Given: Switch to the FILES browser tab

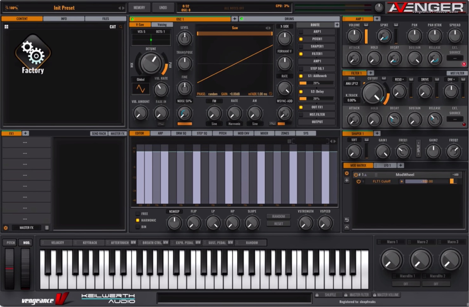Looking at the screenshot, I should click(106, 19).
